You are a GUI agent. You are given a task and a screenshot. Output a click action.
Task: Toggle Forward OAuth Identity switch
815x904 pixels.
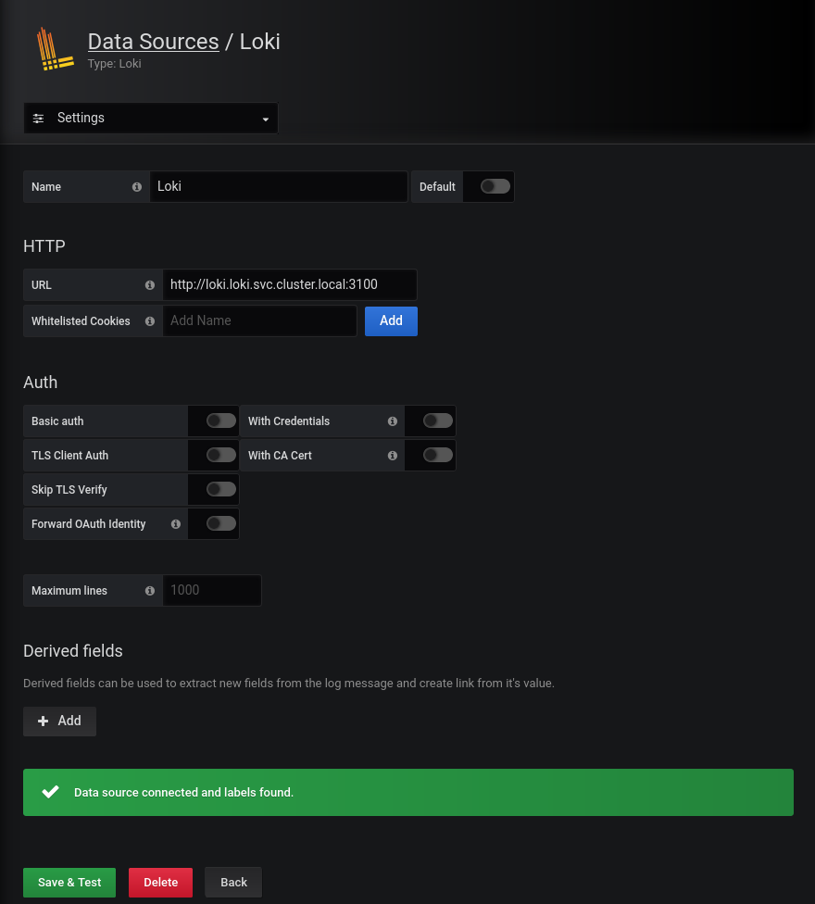(x=221, y=523)
